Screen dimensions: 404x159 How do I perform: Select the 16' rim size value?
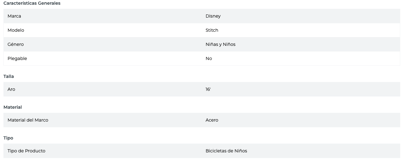(208, 89)
